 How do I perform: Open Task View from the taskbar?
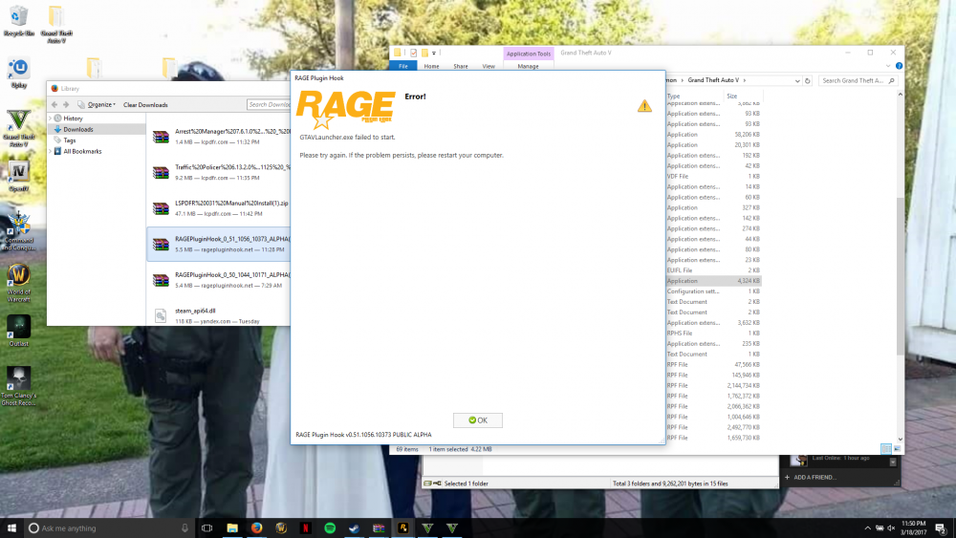(x=207, y=527)
